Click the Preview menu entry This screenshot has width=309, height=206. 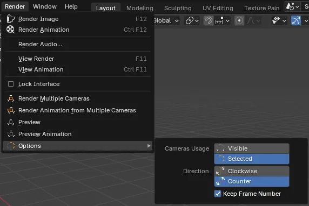pos(77,122)
